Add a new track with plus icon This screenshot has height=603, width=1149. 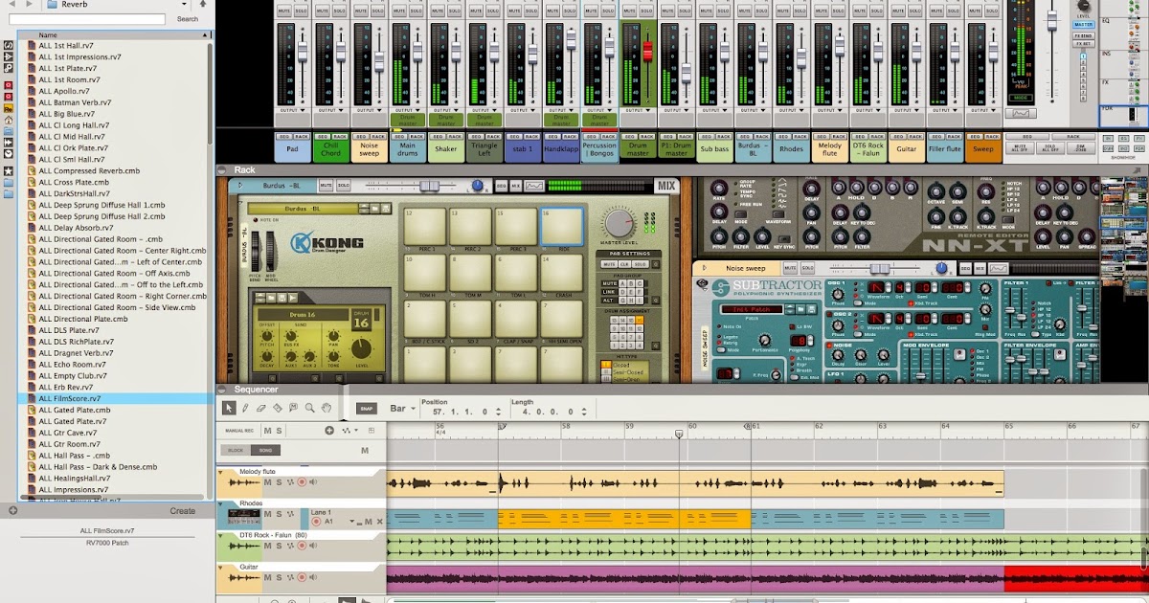(x=329, y=431)
